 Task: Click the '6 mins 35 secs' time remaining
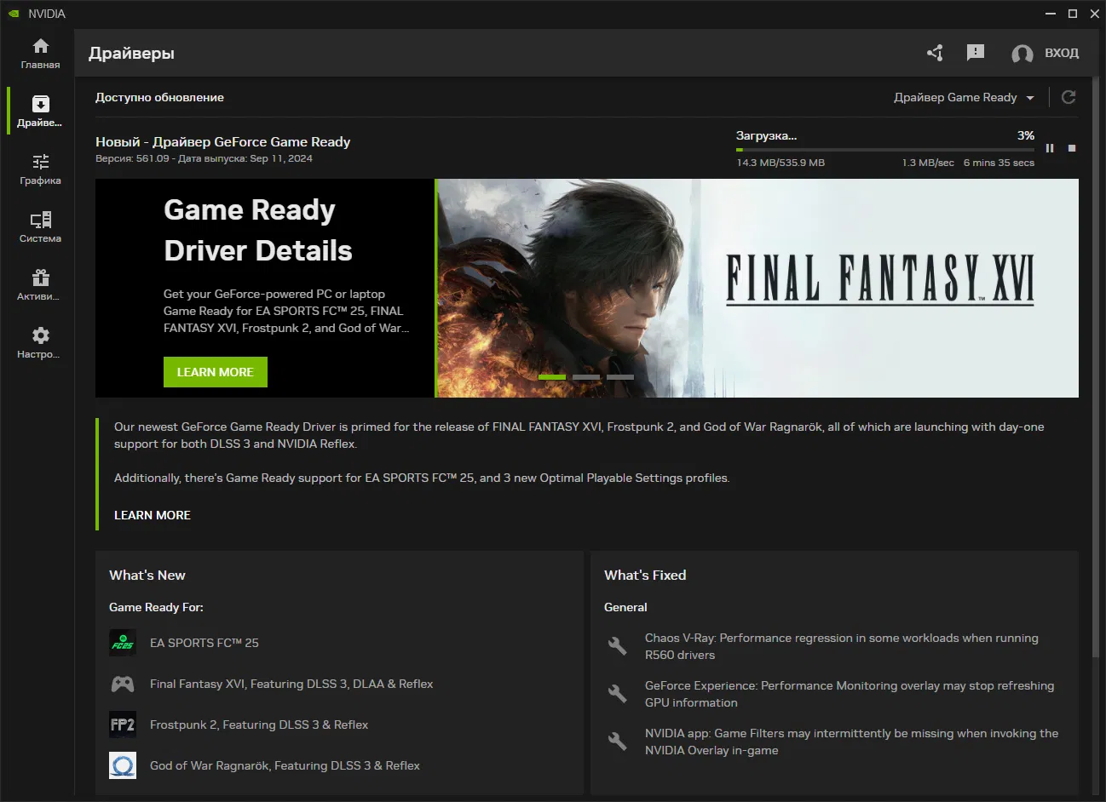tap(999, 163)
